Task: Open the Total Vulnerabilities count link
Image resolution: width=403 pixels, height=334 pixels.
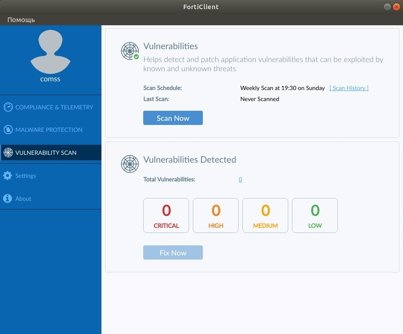Action: pyautogui.click(x=241, y=179)
